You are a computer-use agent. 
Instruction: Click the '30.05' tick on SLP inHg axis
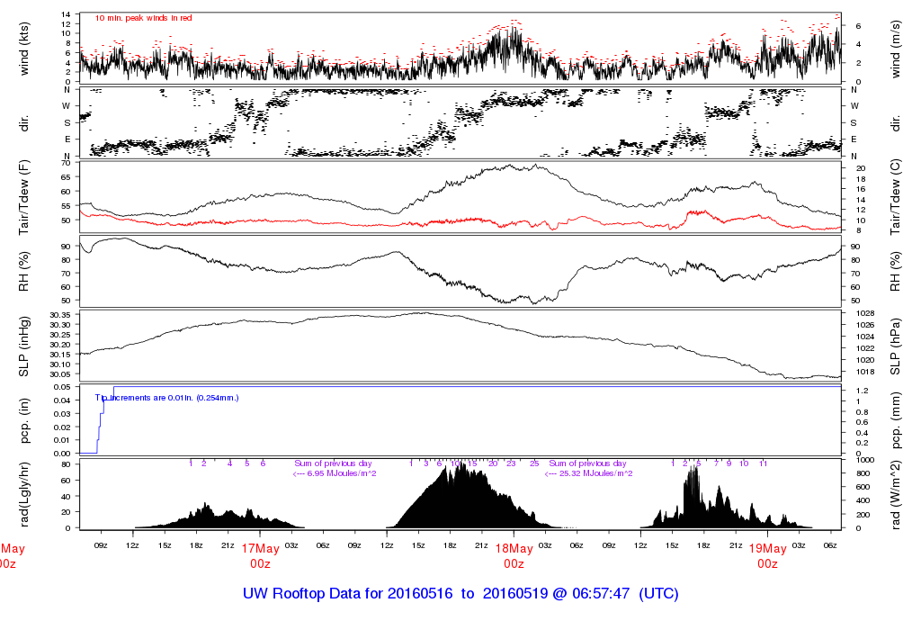click(x=60, y=374)
